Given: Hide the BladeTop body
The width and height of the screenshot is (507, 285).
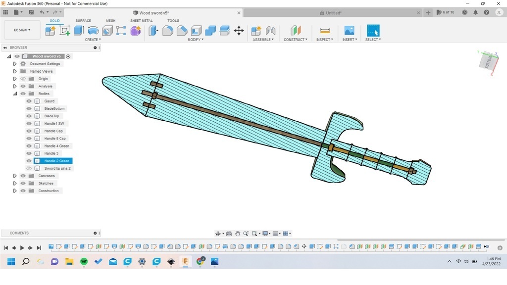Looking at the screenshot, I should coord(29,116).
